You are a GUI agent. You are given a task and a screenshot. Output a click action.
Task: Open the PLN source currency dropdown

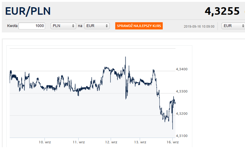click(63, 26)
